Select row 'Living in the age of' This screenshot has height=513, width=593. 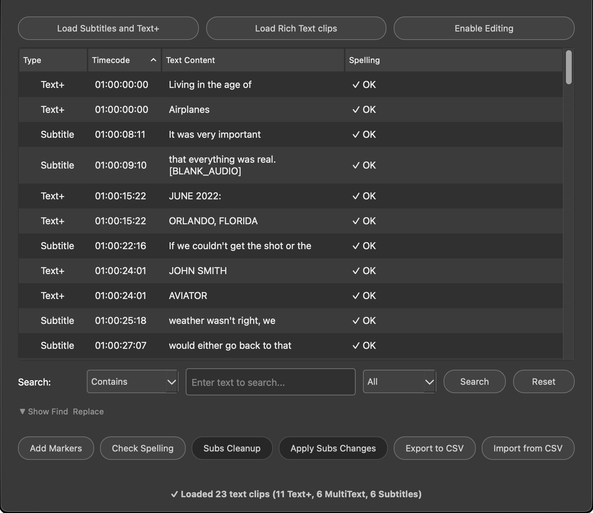(x=290, y=85)
